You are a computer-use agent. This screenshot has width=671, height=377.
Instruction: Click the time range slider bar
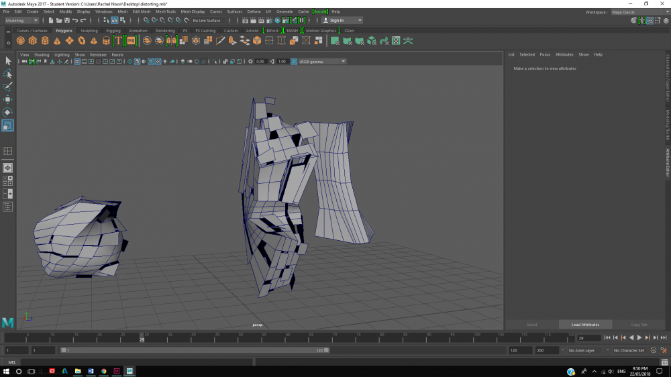click(x=195, y=350)
